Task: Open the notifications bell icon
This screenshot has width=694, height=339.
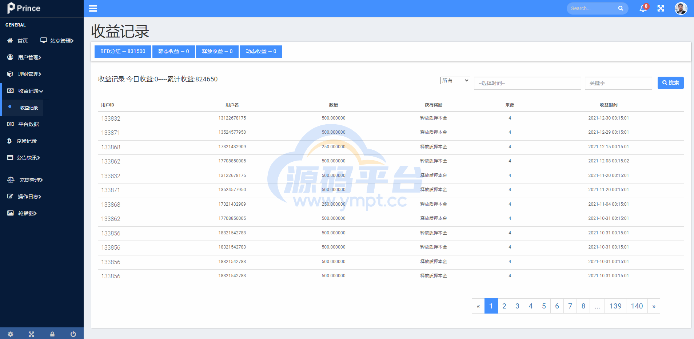Action: coord(643,8)
